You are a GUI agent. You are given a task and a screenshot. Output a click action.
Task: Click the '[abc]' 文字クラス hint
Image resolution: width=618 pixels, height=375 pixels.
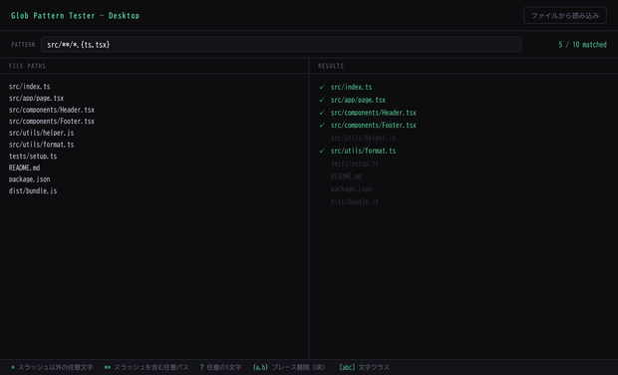(364, 367)
